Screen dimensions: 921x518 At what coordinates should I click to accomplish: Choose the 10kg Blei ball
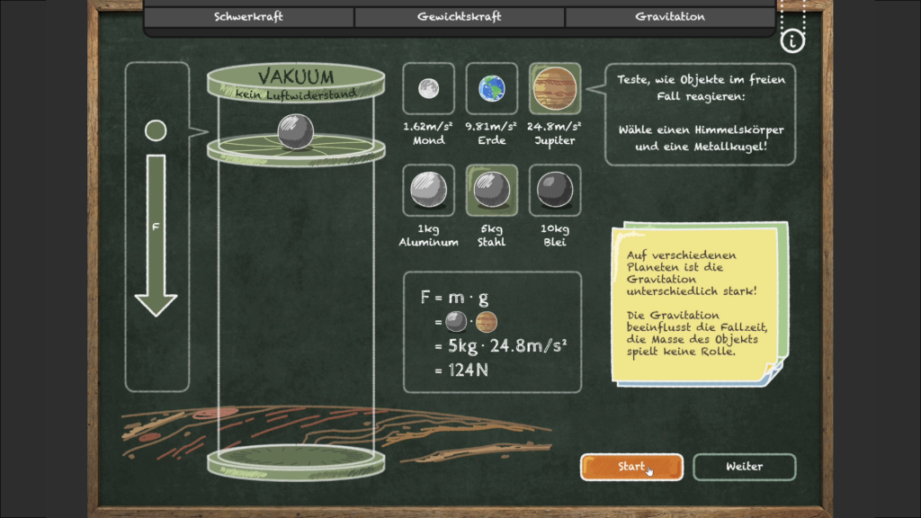[x=554, y=191]
